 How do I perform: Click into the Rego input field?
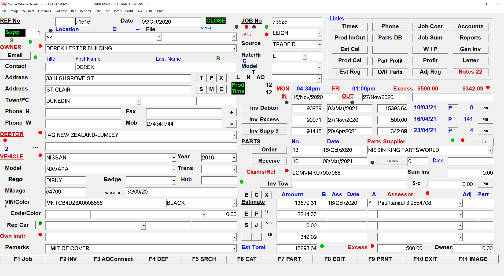pyautogui.click(x=65, y=180)
